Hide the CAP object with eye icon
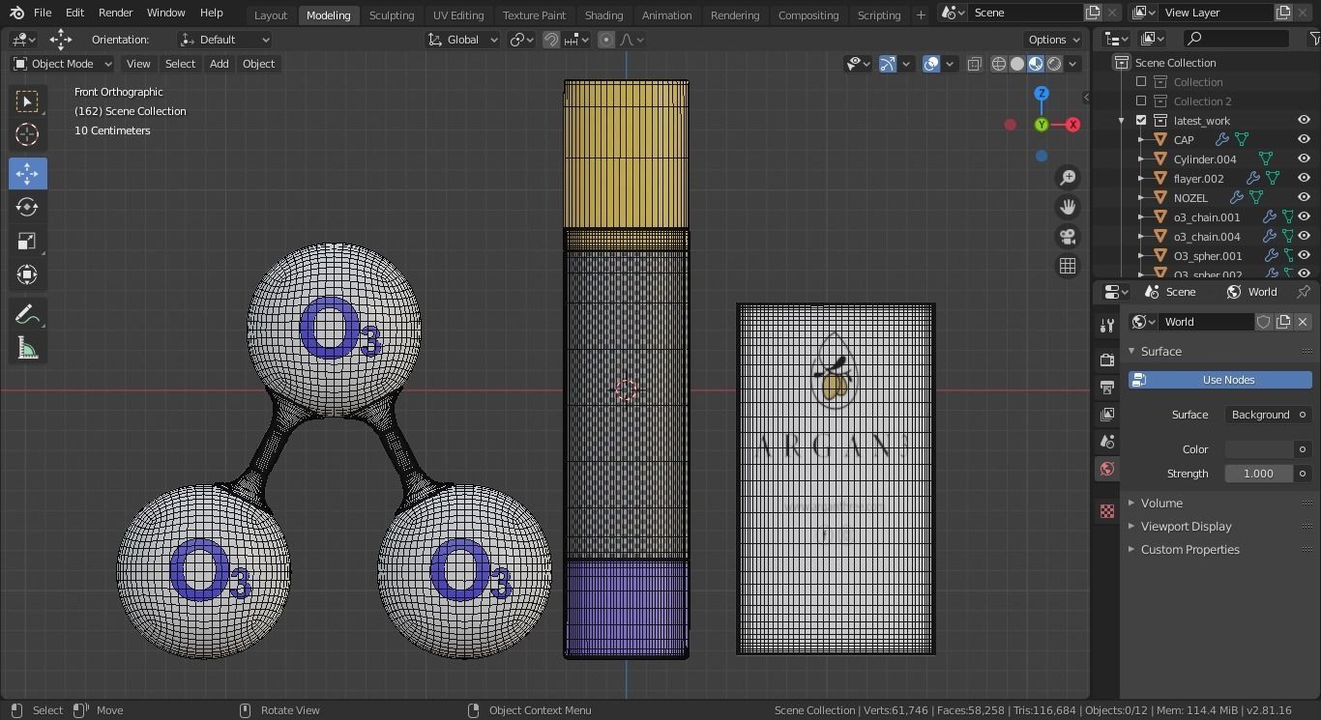The height and width of the screenshot is (720, 1321). (x=1304, y=140)
